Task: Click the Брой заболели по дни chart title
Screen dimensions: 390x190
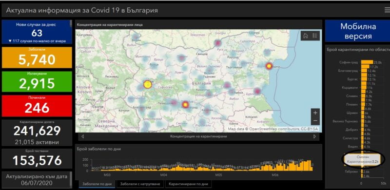Action: coord(99,149)
